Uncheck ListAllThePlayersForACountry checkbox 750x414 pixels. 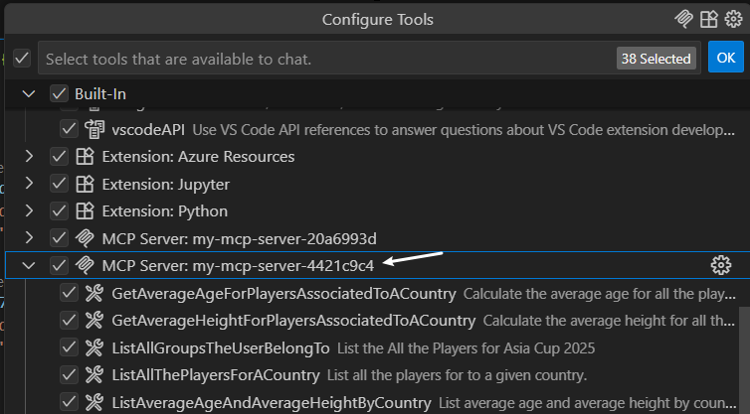click(69, 375)
